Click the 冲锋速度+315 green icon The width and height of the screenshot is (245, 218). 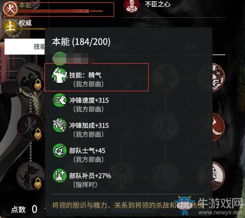[x=59, y=100]
